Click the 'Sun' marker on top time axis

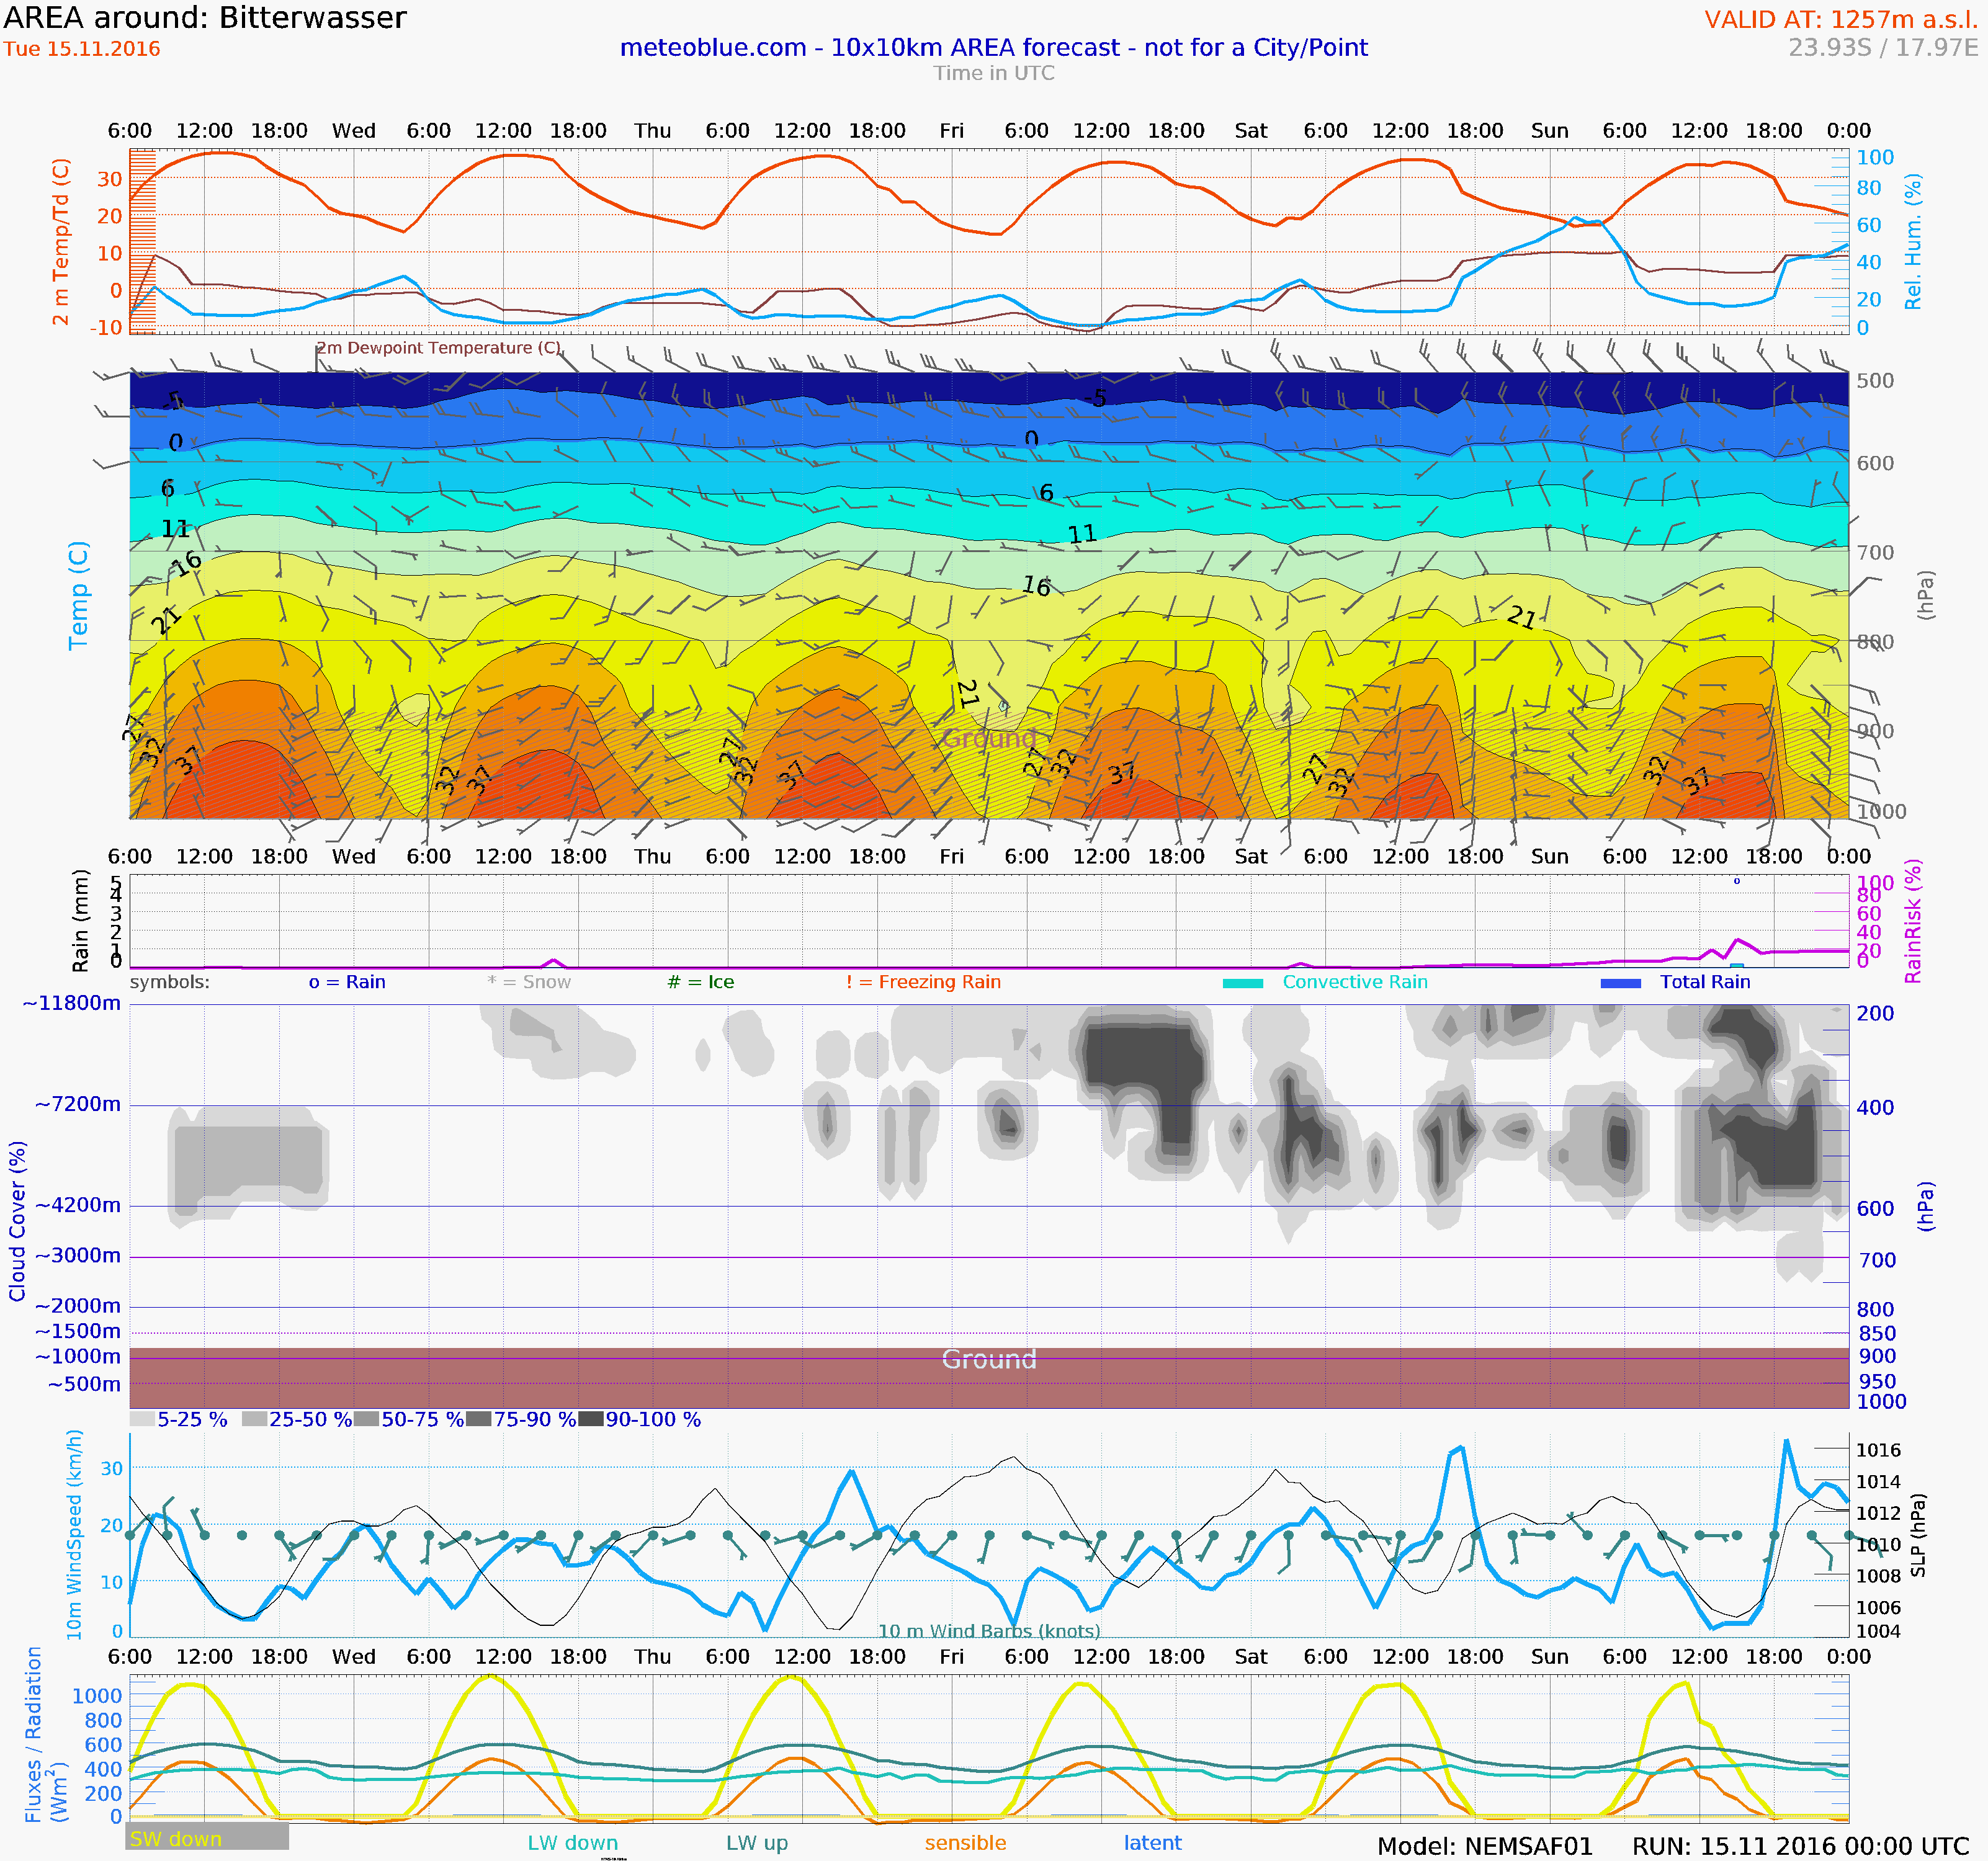[1550, 131]
